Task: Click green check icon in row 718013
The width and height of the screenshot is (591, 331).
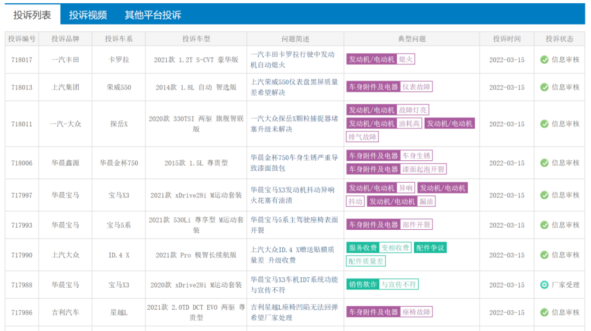Action: [544, 87]
